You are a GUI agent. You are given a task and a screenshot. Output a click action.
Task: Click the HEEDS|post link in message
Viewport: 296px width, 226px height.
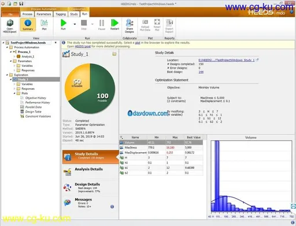click(x=83, y=46)
